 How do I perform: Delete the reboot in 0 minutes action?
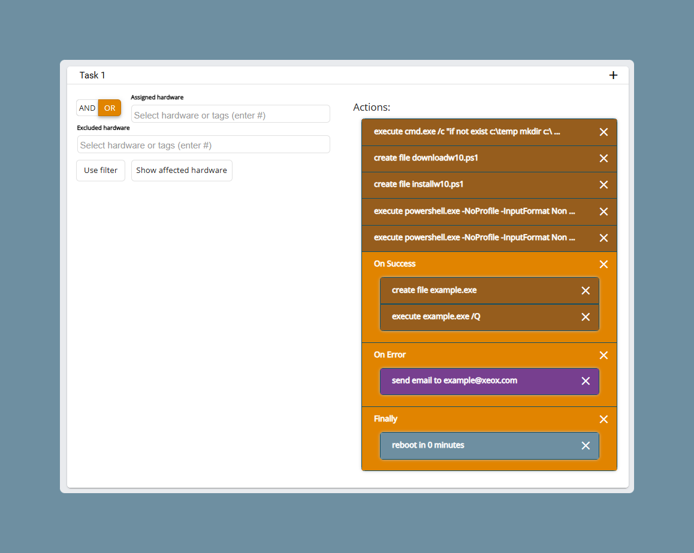pyautogui.click(x=586, y=446)
